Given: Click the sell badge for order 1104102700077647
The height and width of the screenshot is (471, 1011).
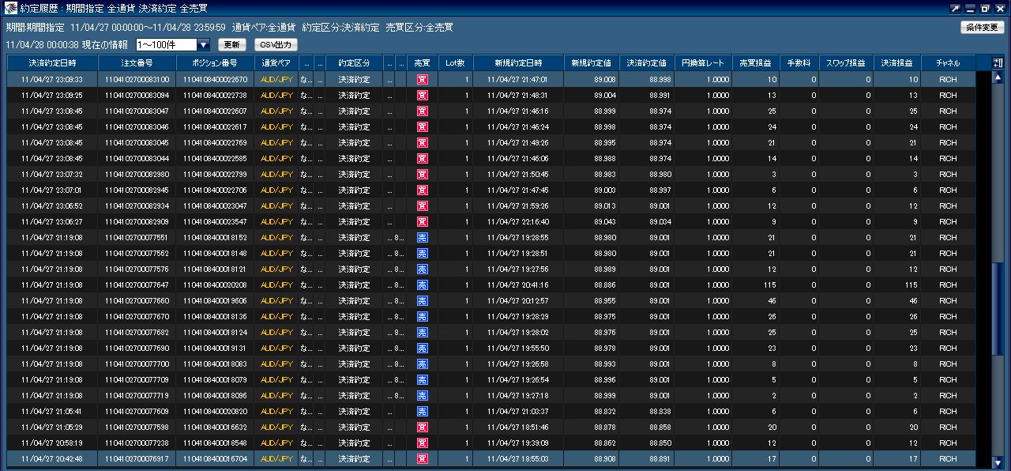Looking at the screenshot, I should pyautogui.click(x=423, y=284).
